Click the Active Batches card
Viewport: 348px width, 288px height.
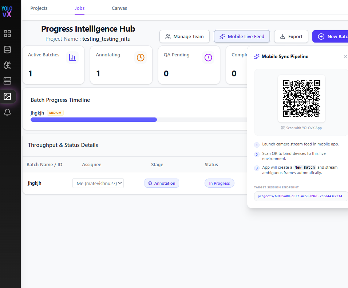pos(54,65)
